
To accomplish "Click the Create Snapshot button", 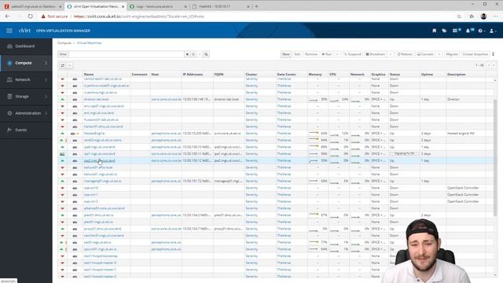I will click(475, 54).
